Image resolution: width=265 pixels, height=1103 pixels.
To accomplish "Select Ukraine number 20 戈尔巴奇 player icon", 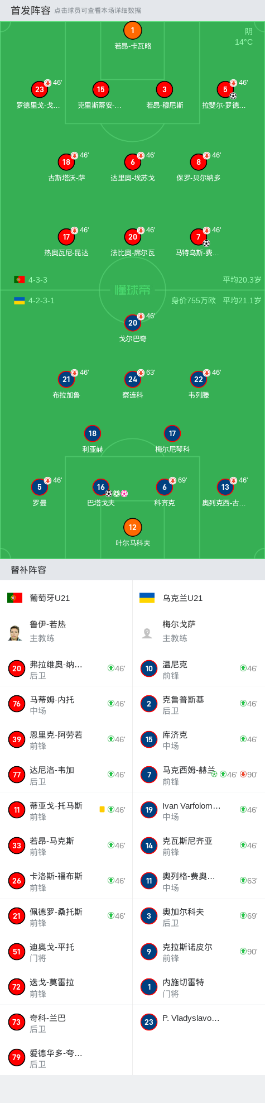I will 132,323.
